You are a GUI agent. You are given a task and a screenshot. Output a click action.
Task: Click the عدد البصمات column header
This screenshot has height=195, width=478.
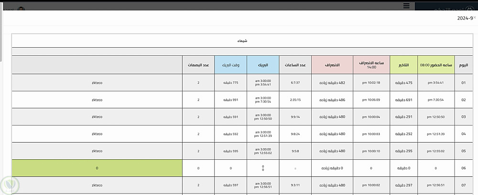198,65
